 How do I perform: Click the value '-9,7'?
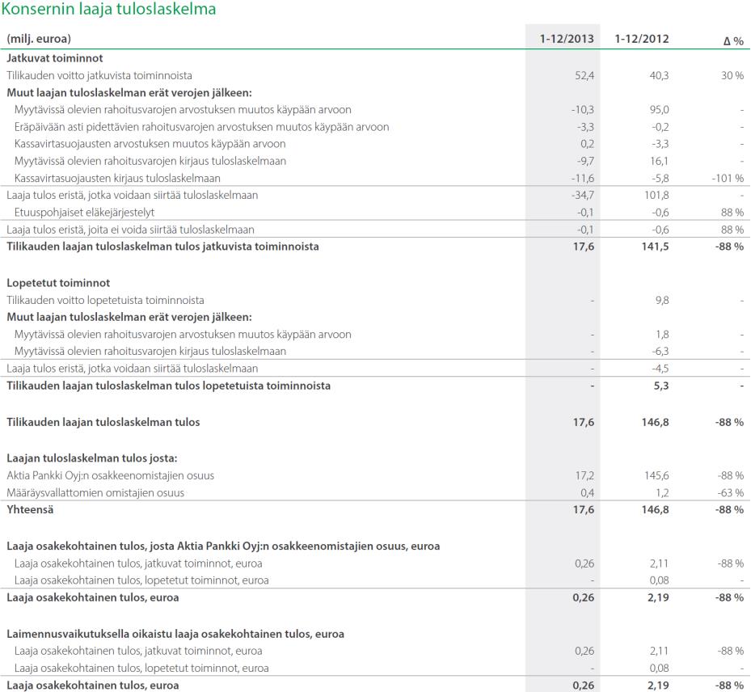point(585,161)
